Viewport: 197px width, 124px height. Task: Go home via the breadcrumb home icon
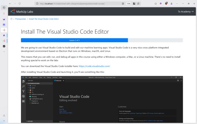pos(11,19)
